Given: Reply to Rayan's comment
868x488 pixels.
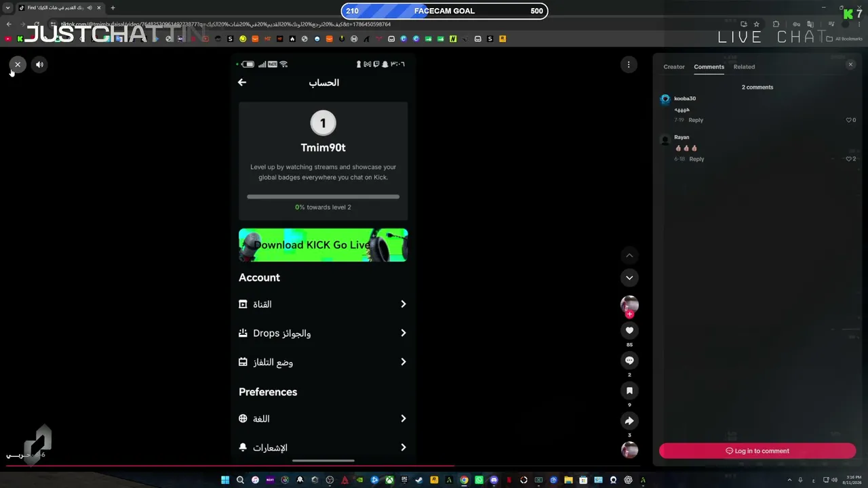Looking at the screenshot, I should (x=696, y=159).
